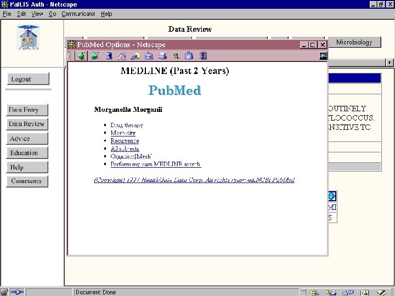
Task: Click the PubMed logo heading
Action: [x=174, y=90]
